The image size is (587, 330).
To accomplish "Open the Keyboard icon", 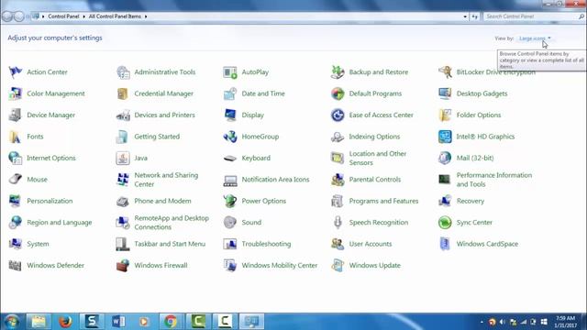I will 230,158.
